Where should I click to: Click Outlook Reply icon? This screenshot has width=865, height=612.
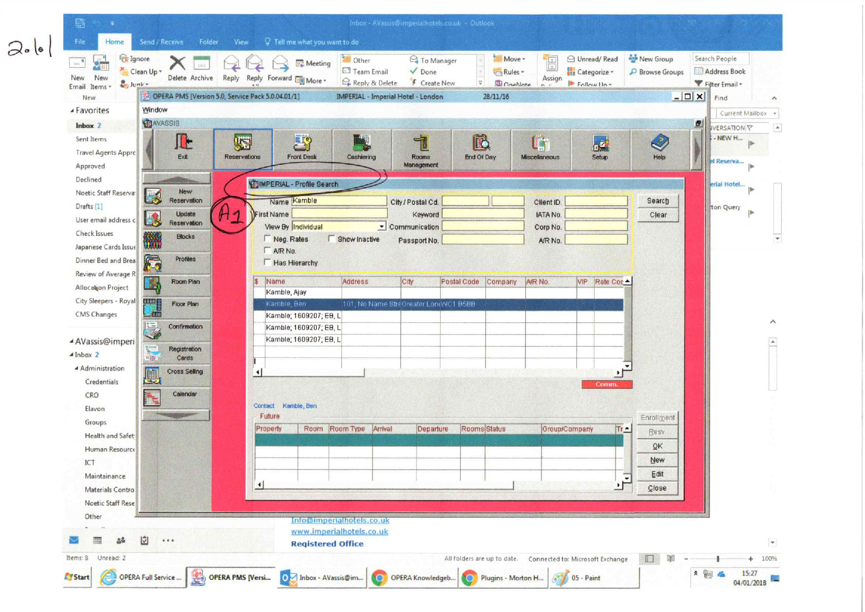coord(231,68)
